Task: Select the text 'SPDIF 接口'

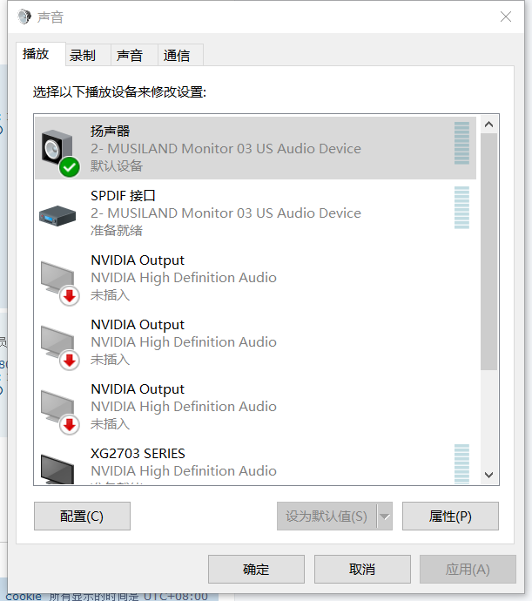Action: [123, 195]
